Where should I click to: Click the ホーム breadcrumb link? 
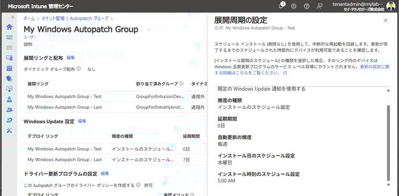29,18
